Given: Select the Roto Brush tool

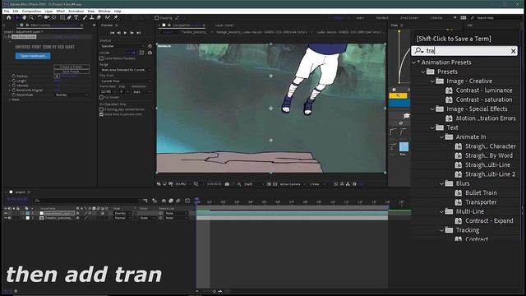Looking at the screenshot, I should coord(108,18).
